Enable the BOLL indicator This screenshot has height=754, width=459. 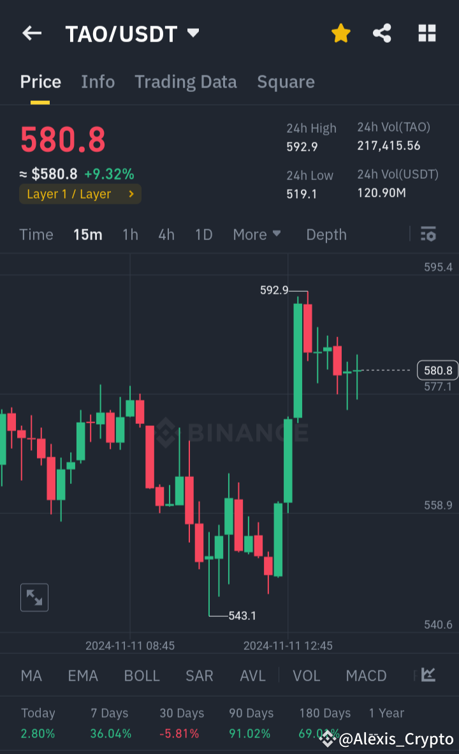(x=142, y=675)
